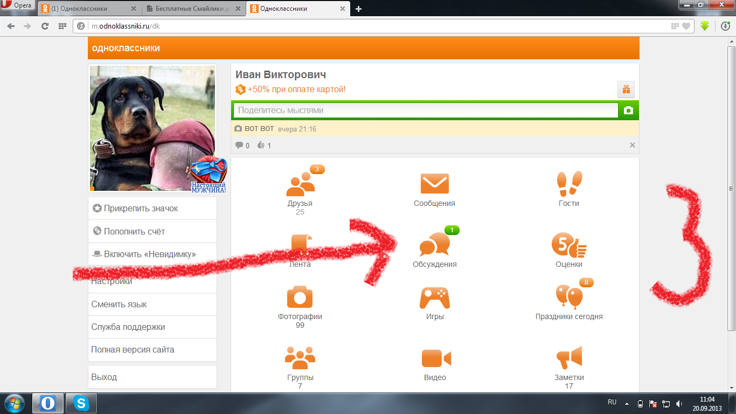Switch to the 'Бесплатные Смайлики' tab
The image size is (736, 414).
[x=195, y=9]
